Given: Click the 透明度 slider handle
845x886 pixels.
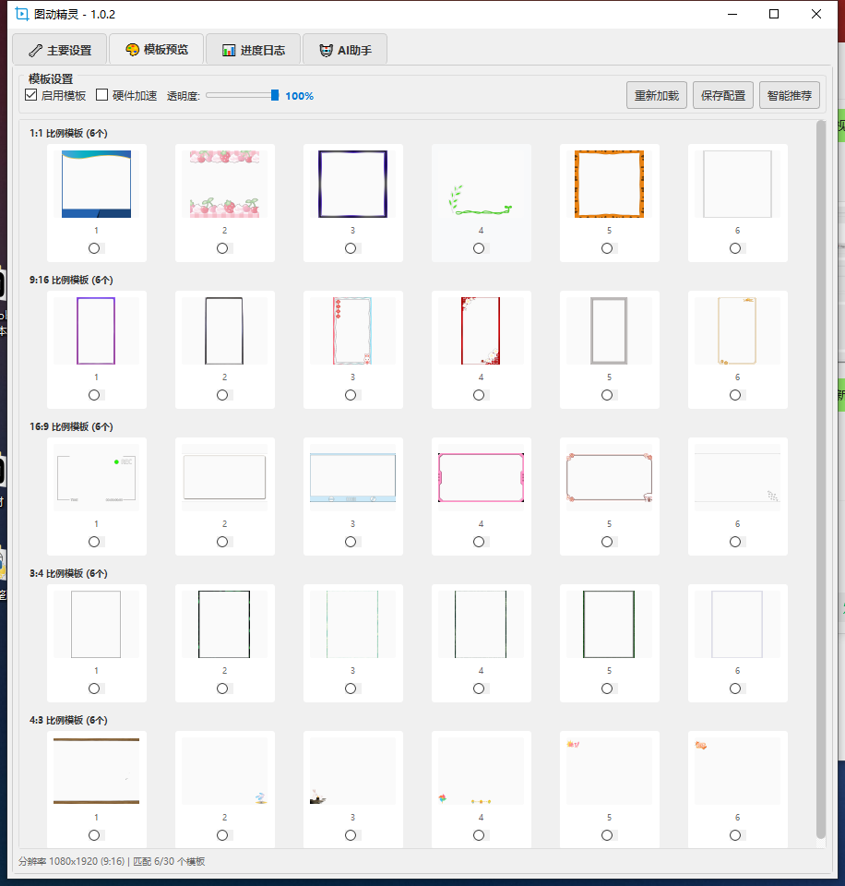Looking at the screenshot, I should pos(275,95).
